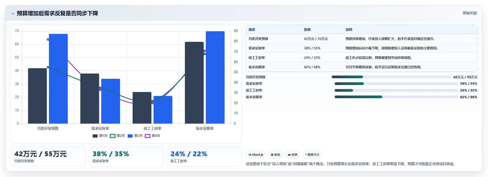Click the green line point above 需求反复率
The height and width of the screenshot is (177, 488).
(x=100, y=88)
